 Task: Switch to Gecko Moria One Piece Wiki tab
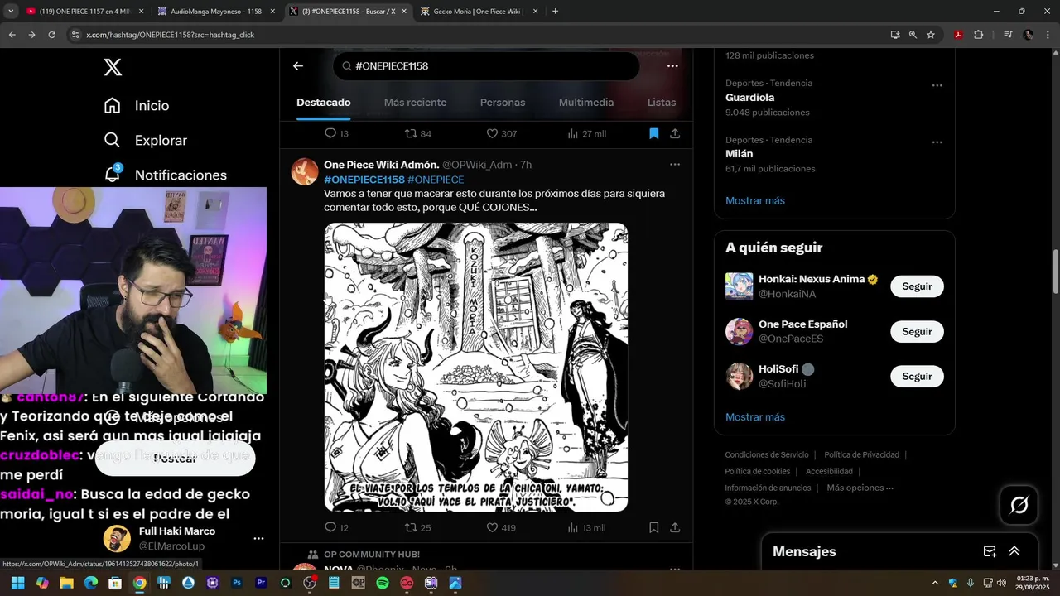coord(479,12)
